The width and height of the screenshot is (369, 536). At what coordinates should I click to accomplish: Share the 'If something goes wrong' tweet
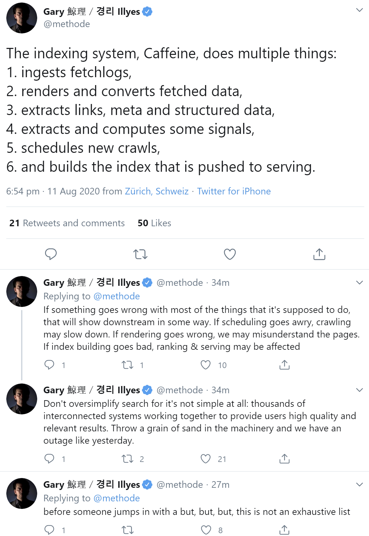[x=284, y=365]
